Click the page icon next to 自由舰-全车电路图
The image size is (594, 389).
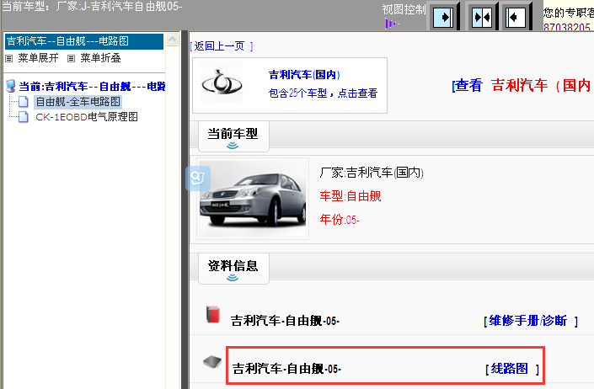coord(24,101)
